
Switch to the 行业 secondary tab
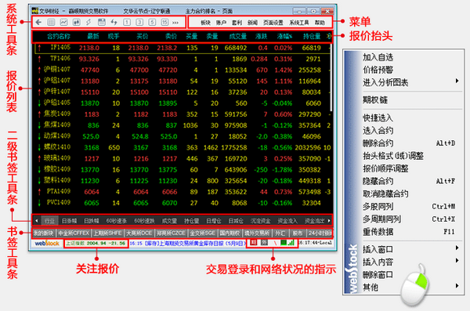click(49, 221)
